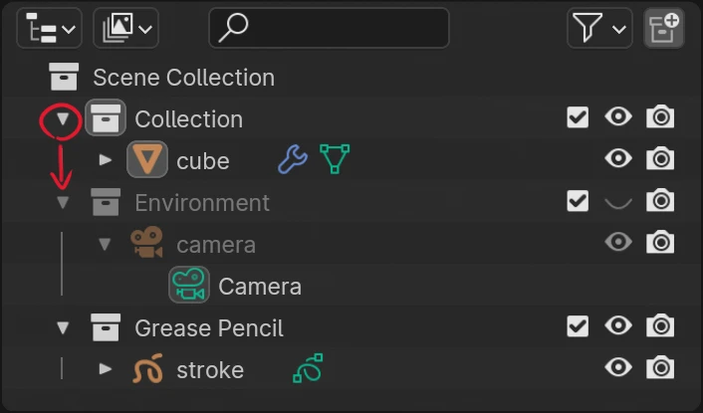This screenshot has height=413, width=703.
Task: Click the wrench modifier icon beside cube
Action: 292,159
